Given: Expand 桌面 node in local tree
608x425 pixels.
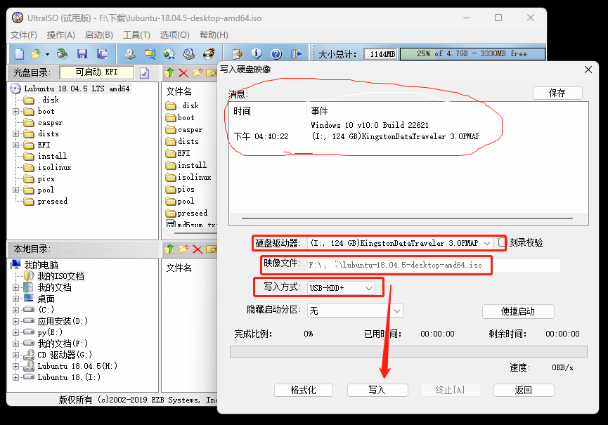Looking at the screenshot, I should (16, 299).
